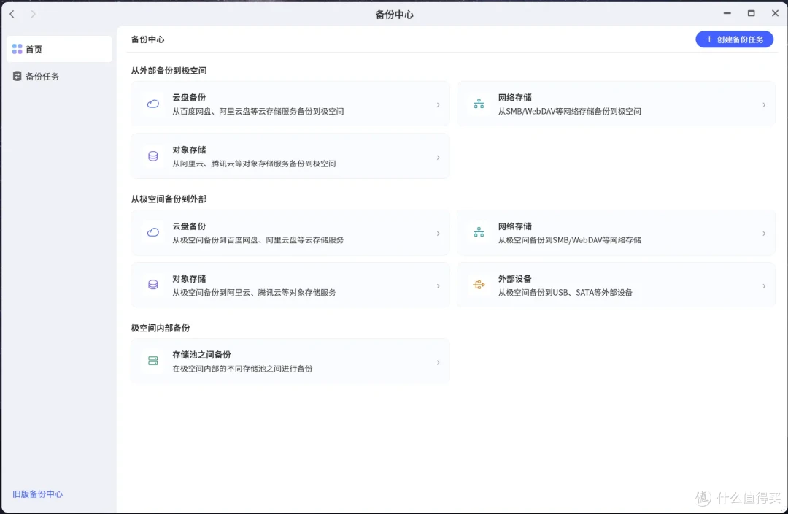Expand 对象存储 chevron under 从极空间备份到外部
Screen dimensions: 788x514
[x=439, y=286]
